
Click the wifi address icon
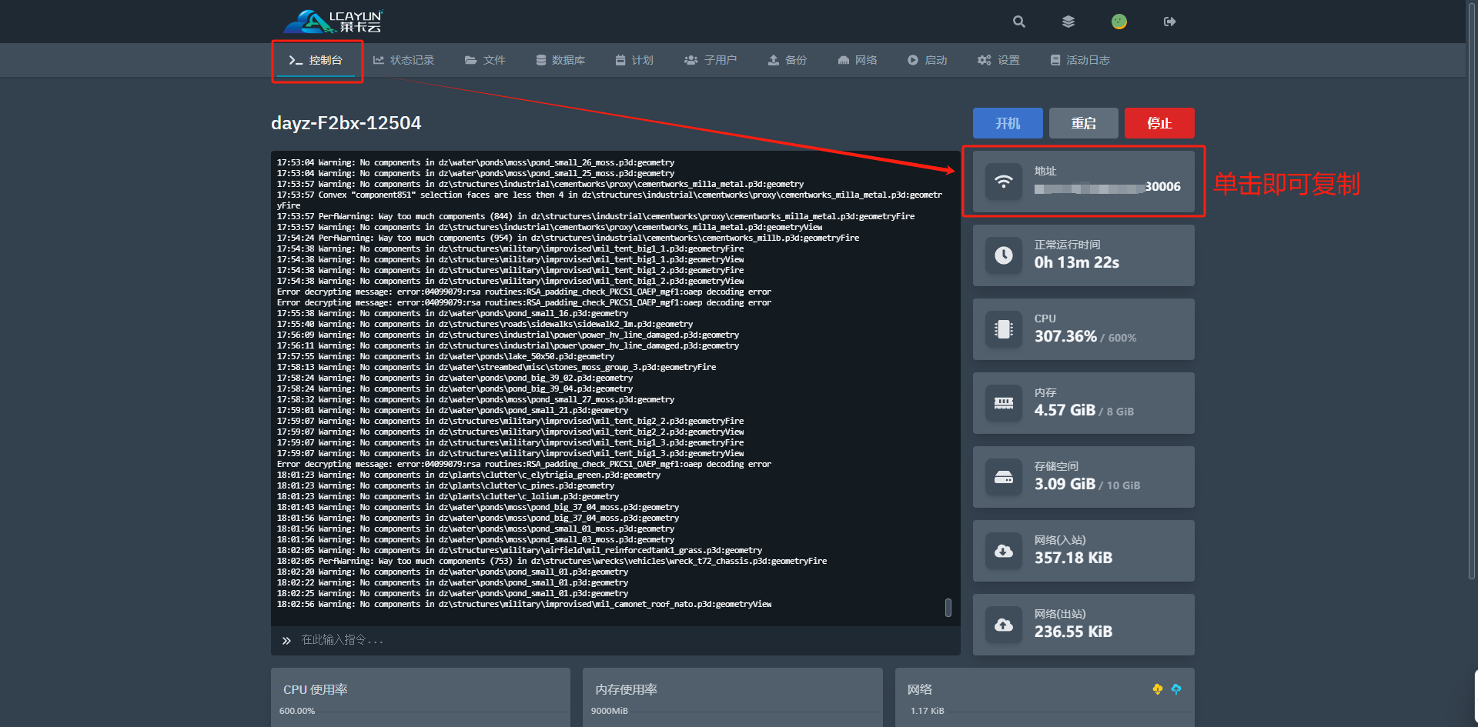[1003, 182]
